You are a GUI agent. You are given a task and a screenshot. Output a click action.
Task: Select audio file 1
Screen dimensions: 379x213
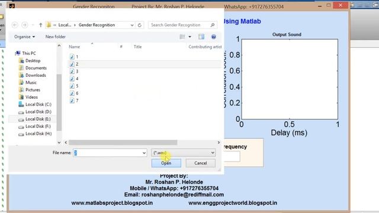click(74, 57)
